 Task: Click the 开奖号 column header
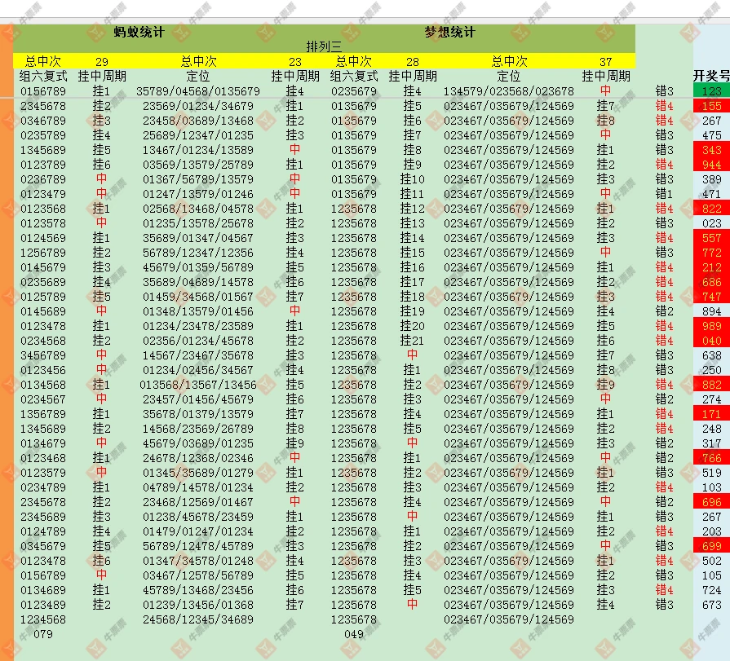[711, 76]
